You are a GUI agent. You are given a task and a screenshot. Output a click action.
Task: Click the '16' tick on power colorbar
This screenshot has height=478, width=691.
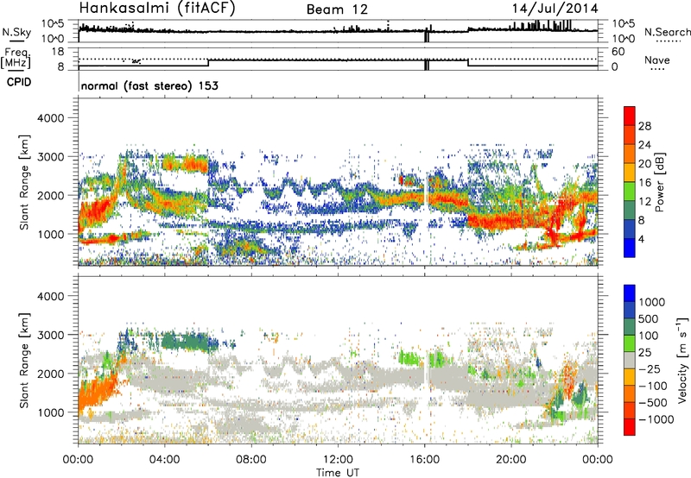coord(644,183)
